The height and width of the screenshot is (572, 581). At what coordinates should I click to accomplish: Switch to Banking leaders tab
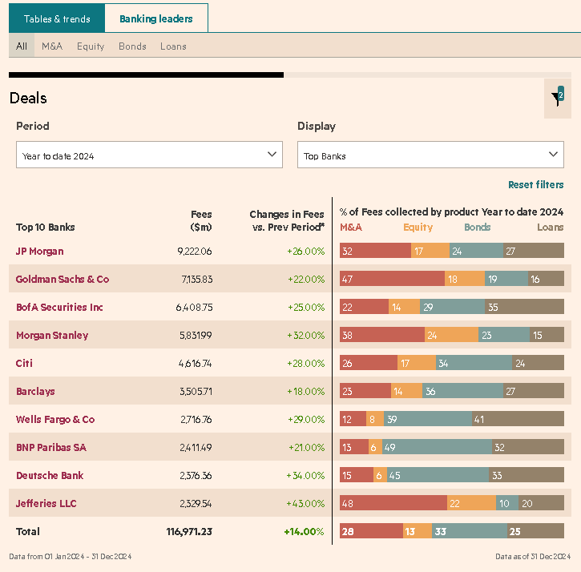[x=156, y=18]
